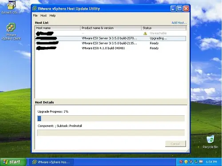Select the ESX Server 3i build-2070 row
222x166 pixels.
(111, 38)
